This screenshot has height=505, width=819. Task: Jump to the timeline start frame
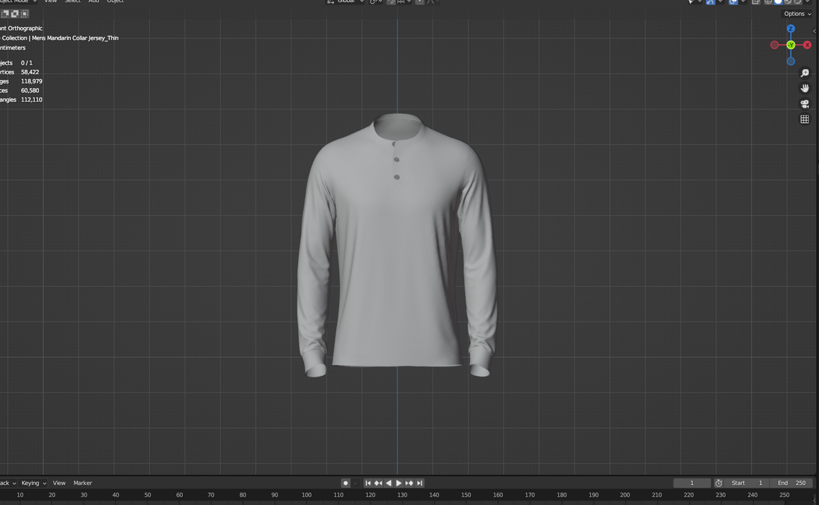pyautogui.click(x=368, y=483)
